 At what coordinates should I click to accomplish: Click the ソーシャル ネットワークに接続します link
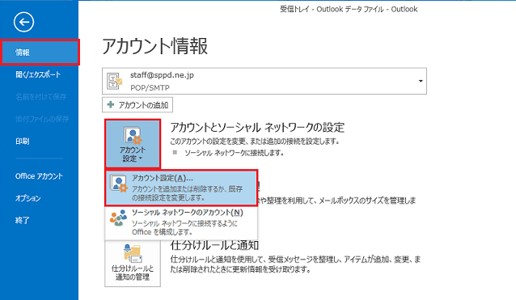tap(234, 153)
